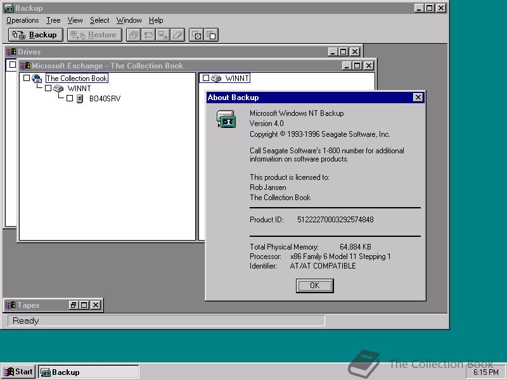Click the WINNT site icon in the right pane
Screen dimensions: 507x380
[216, 78]
